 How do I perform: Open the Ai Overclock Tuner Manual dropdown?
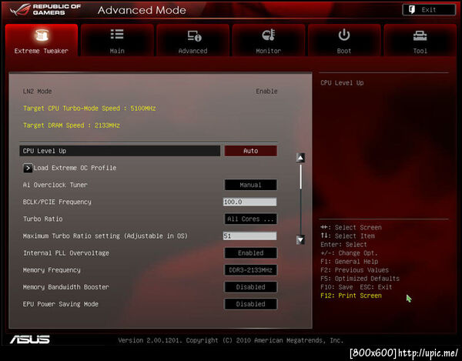click(250, 185)
